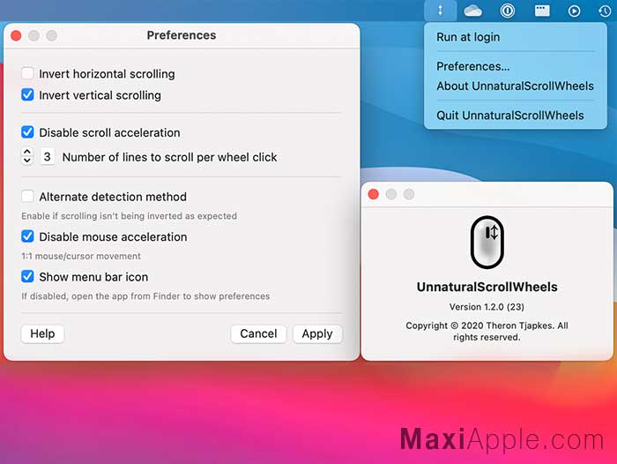Close the Preferences window

tap(16, 36)
